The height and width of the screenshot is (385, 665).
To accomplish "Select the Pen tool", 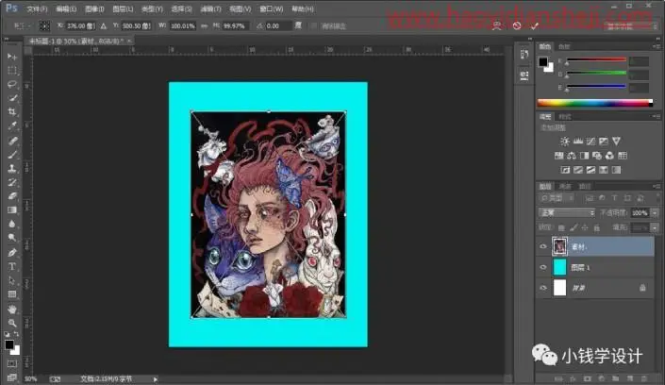I will pos(12,253).
